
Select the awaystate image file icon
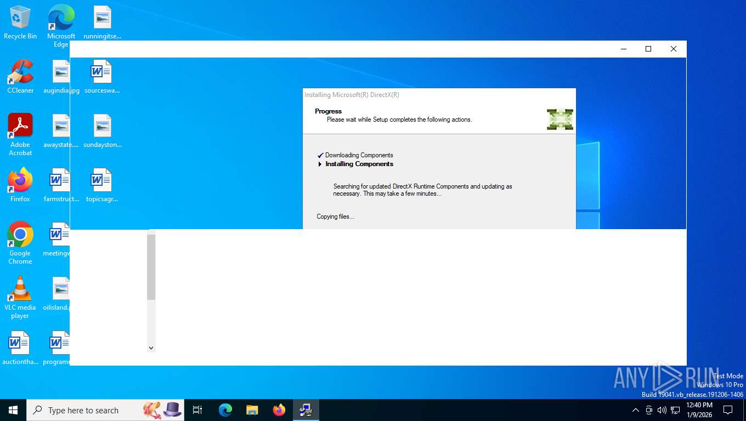61,131
